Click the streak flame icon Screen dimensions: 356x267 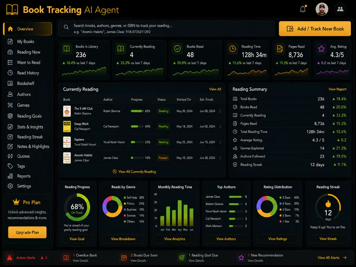(x=328, y=204)
